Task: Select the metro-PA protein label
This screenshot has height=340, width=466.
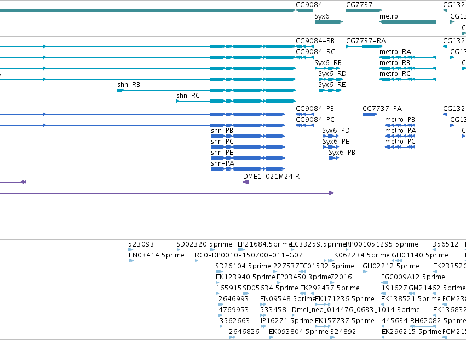Action: pyautogui.click(x=400, y=131)
